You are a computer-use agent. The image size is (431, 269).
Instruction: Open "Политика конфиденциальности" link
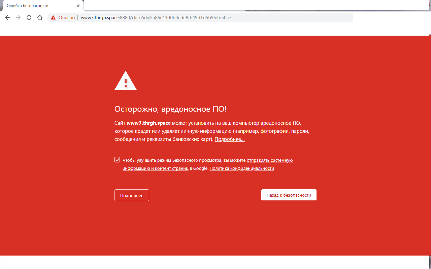[242, 168]
